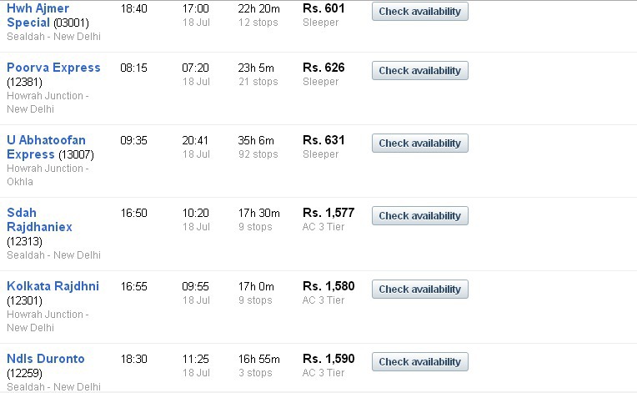637x393 pixels.
Task: Check availability for U Abhatoofan Express
Action: 419,143
